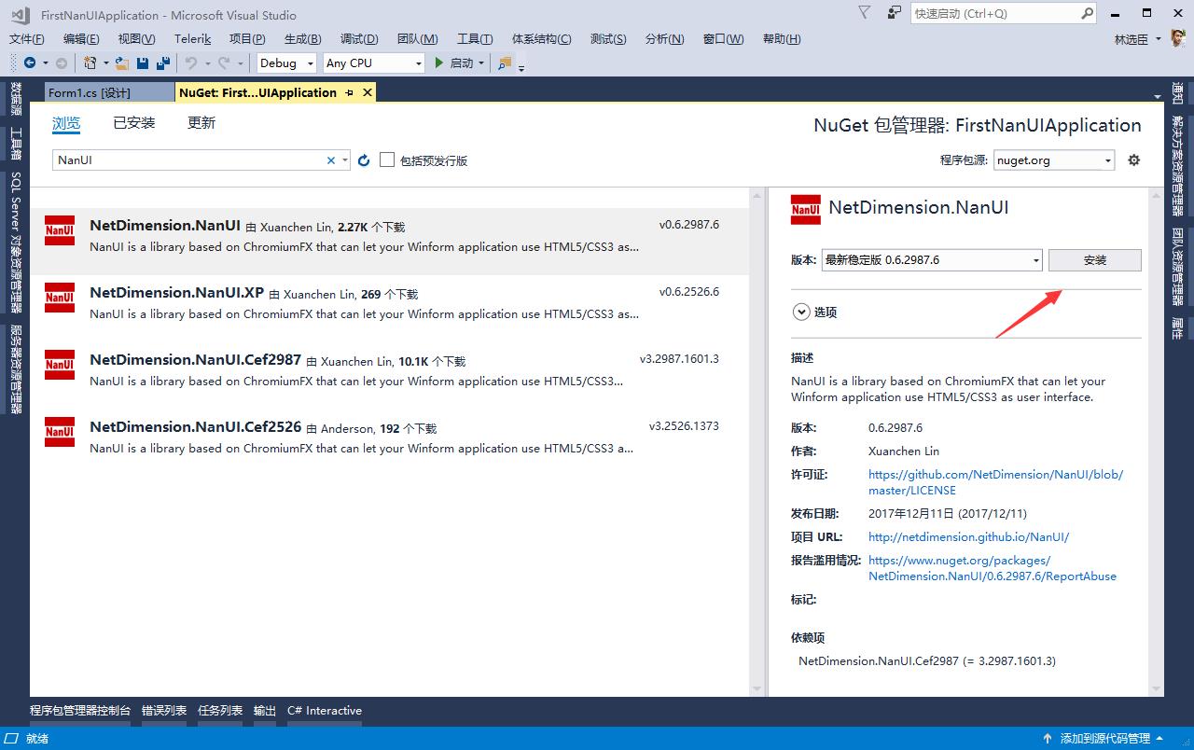This screenshot has height=750, width=1194.
Task: Click the Save All double-disk icon
Action: click(x=163, y=63)
